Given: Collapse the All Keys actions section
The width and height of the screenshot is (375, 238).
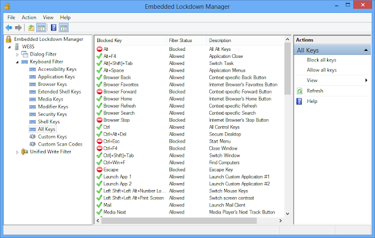Looking at the screenshot, I should (x=366, y=50).
